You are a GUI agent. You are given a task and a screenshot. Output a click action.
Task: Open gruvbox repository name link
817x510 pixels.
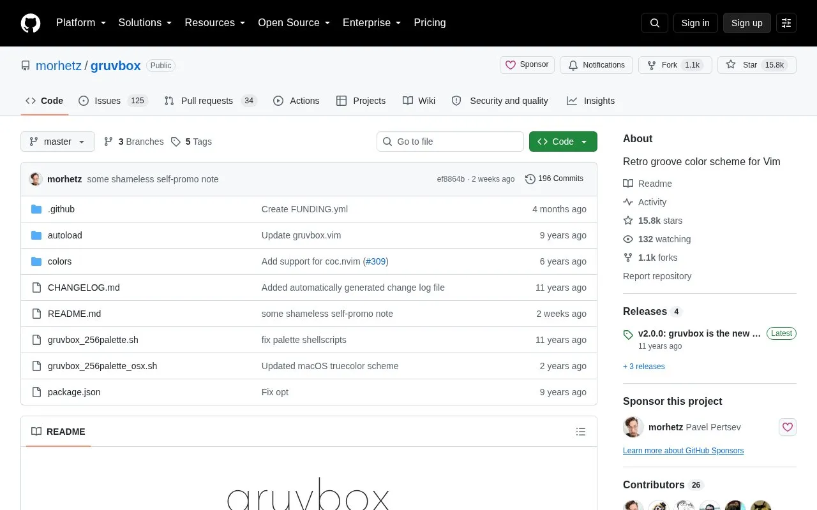(x=116, y=66)
